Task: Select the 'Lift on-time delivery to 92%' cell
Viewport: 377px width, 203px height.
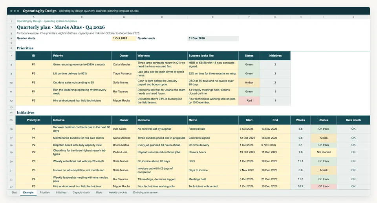Action: coord(82,74)
